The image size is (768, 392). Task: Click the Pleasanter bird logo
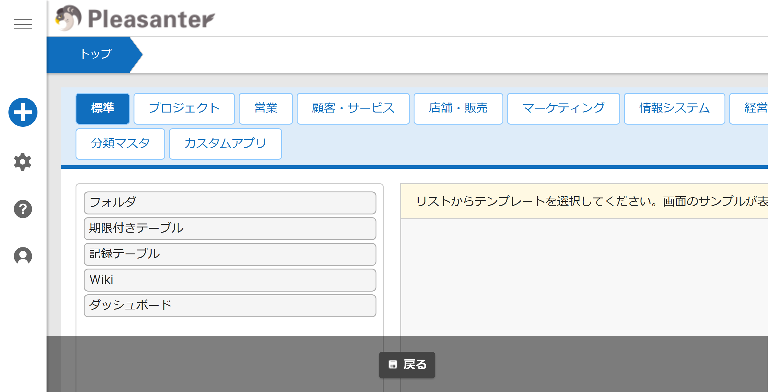pyautogui.click(x=68, y=18)
